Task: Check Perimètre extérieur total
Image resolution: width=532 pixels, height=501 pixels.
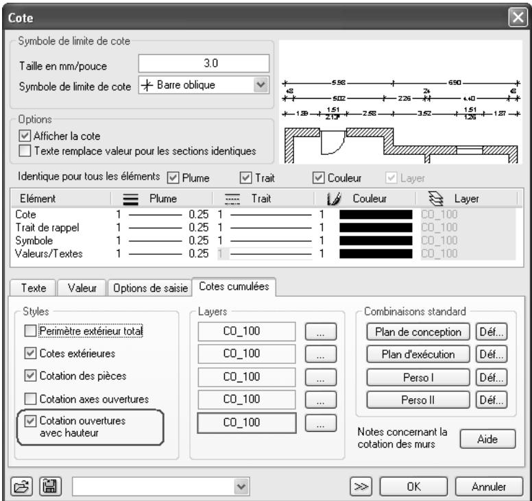Action: pos(30,331)
